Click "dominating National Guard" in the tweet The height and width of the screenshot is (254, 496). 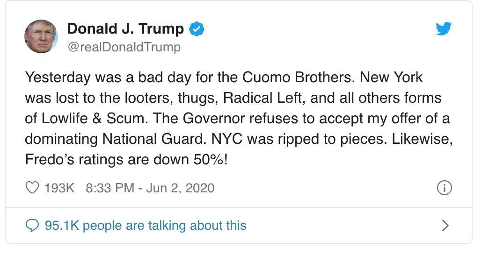(115, 139)
